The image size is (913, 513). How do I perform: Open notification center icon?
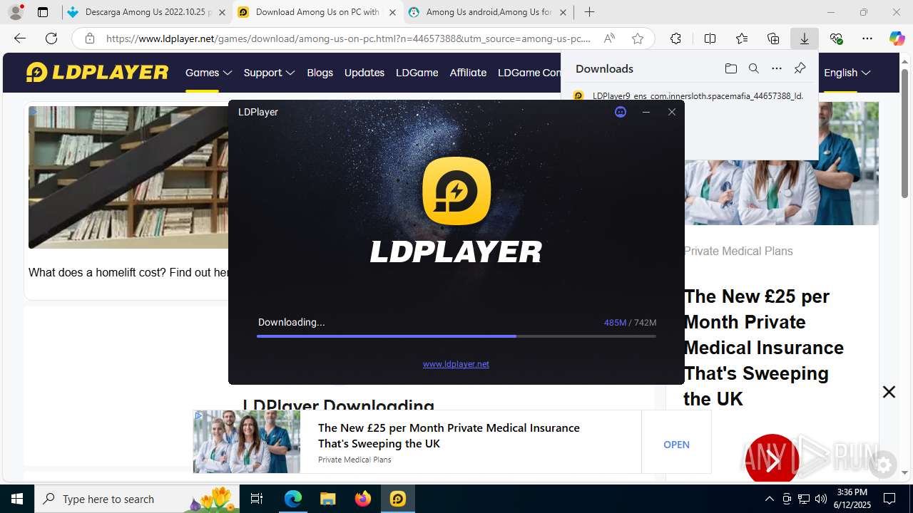[x=889, y=499]
